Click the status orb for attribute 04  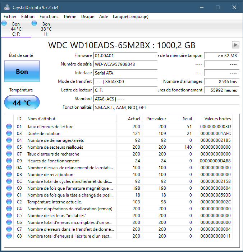(9, 140)
